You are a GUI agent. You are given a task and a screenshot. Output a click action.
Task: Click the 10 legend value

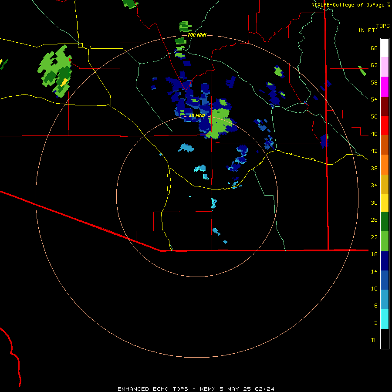(x=374, y=288)
